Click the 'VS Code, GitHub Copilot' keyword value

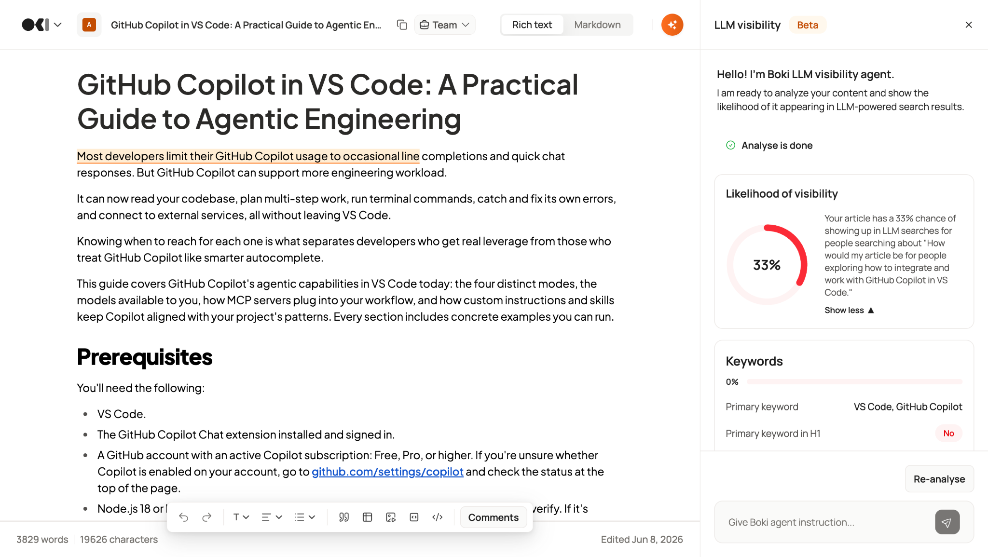(x=908, y=407)
